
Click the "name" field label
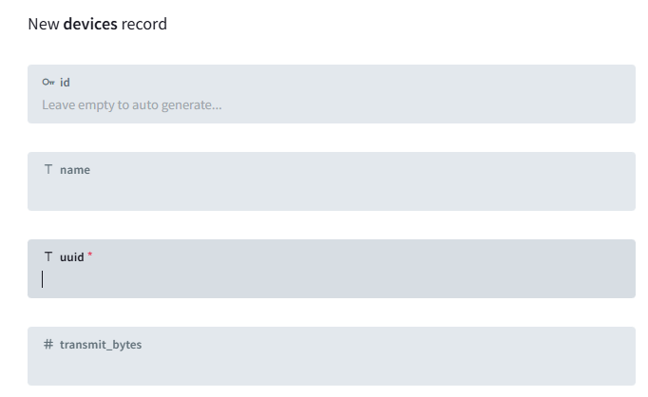click(75, 170)
